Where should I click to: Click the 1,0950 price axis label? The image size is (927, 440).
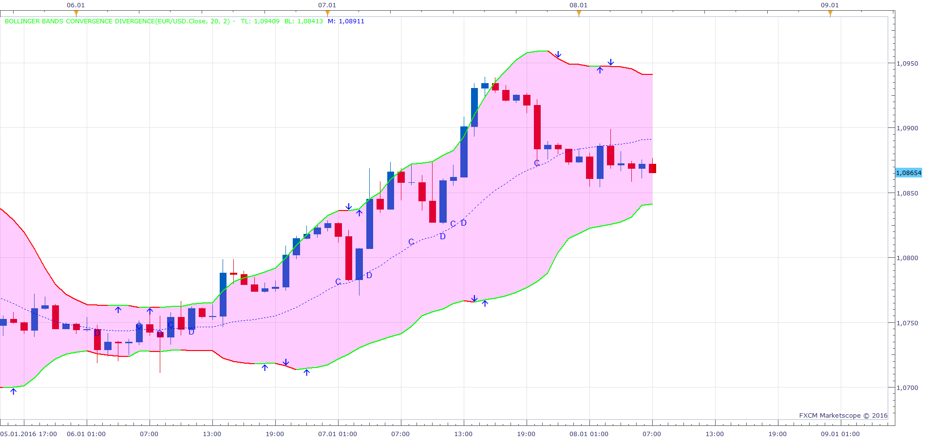tap(907, 63)
